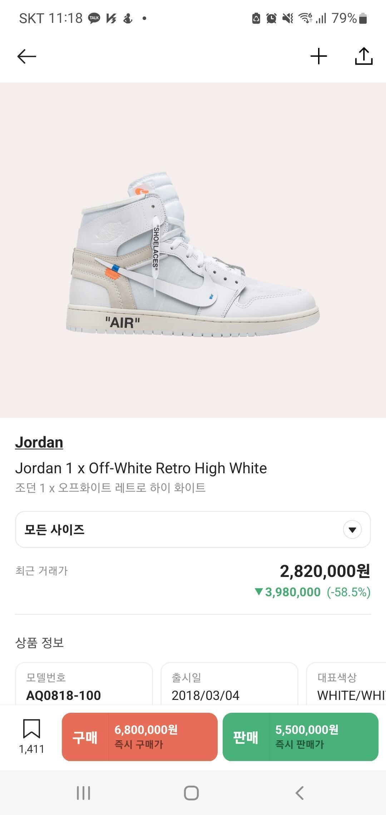The width and height of the screenshot is (386, 815).
Task: Tap the recent price 2,820,000원
Action: tap(325, 571)
